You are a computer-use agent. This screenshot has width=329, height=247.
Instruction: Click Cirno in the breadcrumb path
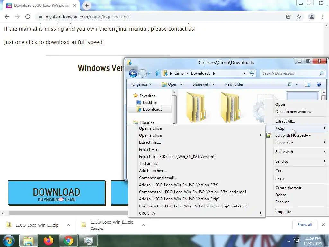pyautogui.click(x=179, y=73)
